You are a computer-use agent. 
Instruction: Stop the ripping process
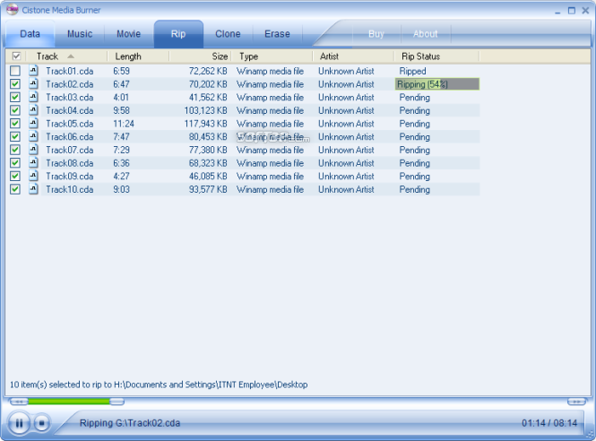(x=41, y=423)
